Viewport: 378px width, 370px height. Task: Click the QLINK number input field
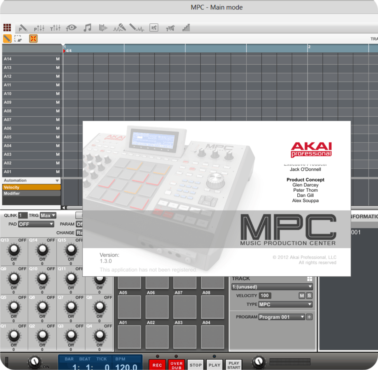23,215
